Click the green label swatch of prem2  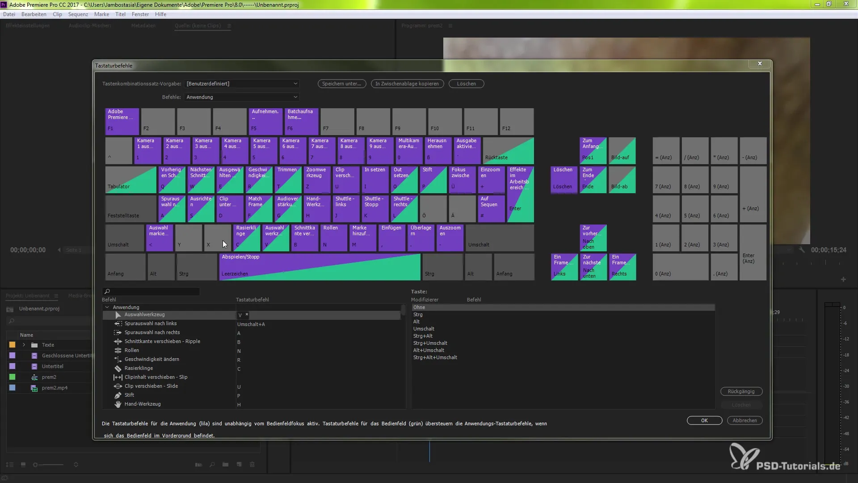(x=12, y=377)
